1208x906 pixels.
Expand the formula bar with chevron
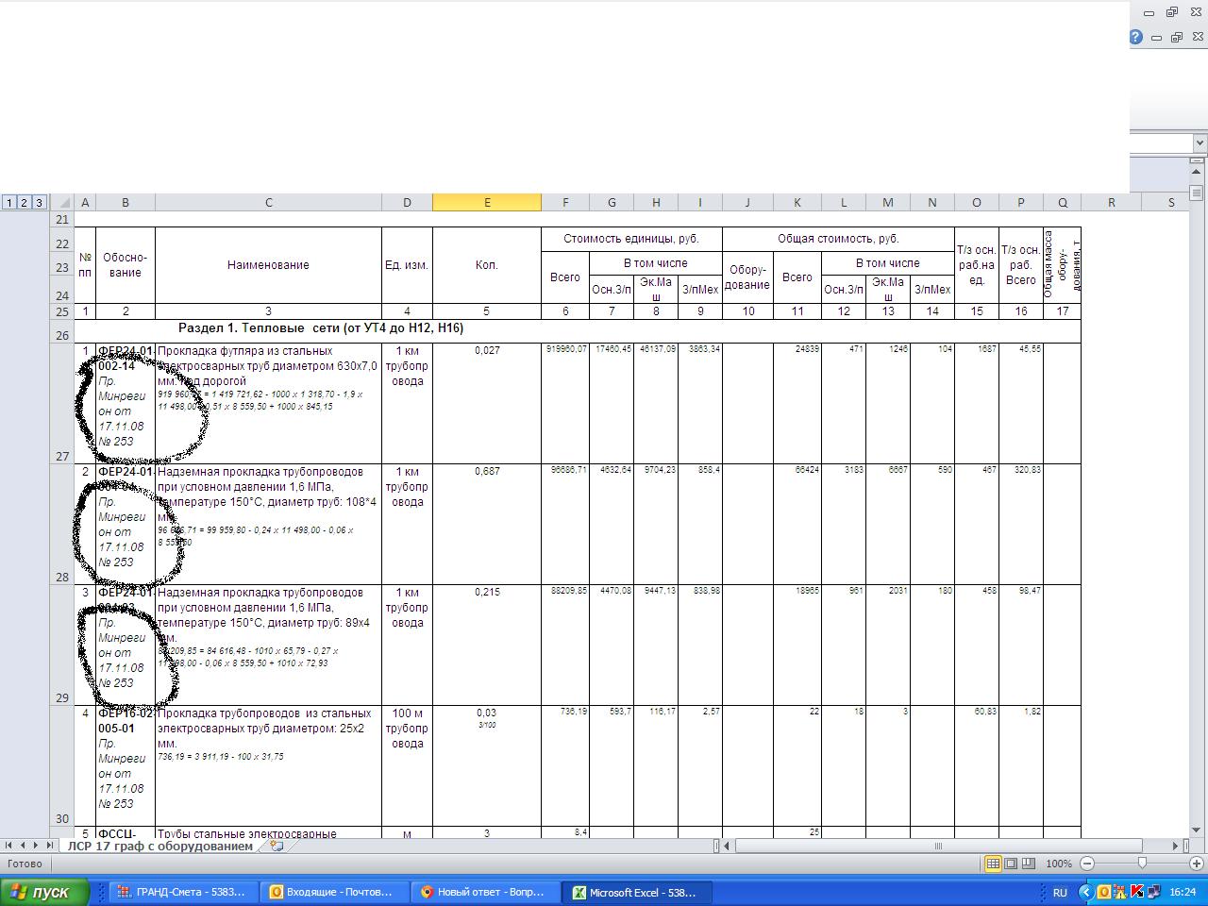point(1200,143)
